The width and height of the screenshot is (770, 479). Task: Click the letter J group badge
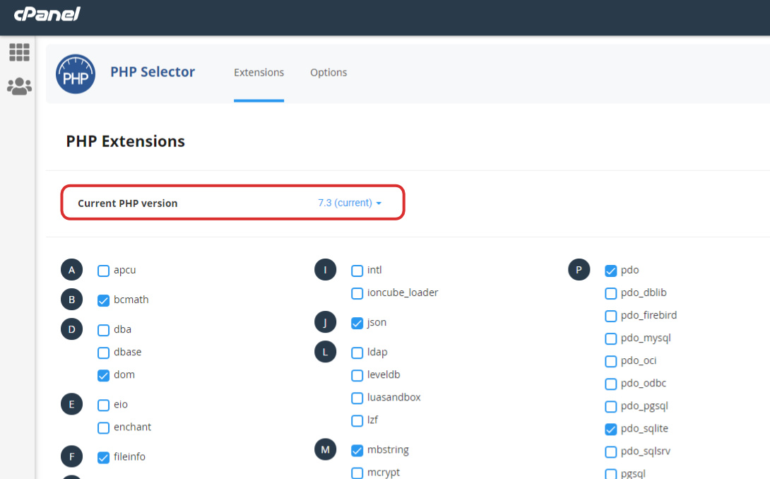point(325,322)
